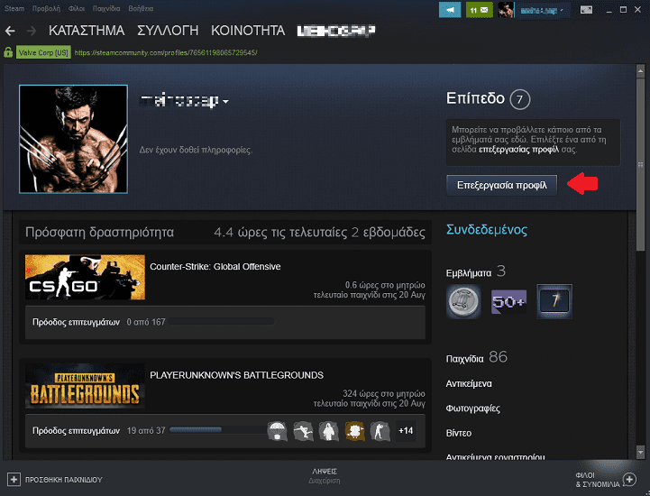The height and width of the screenshot is (496, 650).
Task: Open the Βίντεο videos link
Action: coord(459,433)
